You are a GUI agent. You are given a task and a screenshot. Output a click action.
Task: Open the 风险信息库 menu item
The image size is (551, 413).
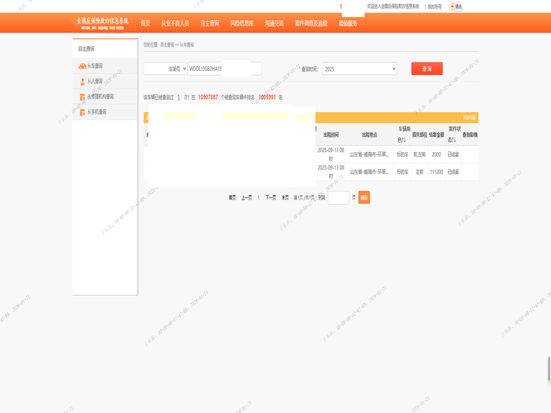click(242, 23)
